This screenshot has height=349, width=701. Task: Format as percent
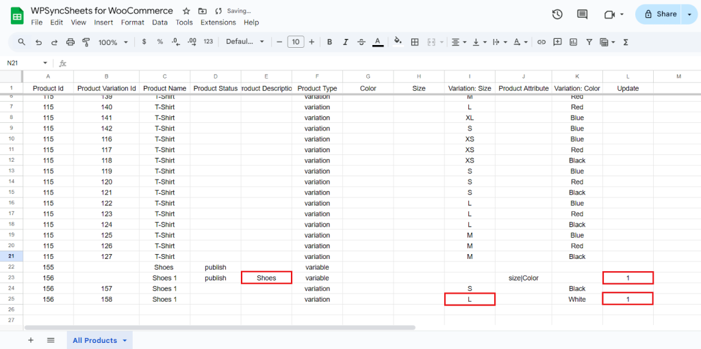[160, 42]
